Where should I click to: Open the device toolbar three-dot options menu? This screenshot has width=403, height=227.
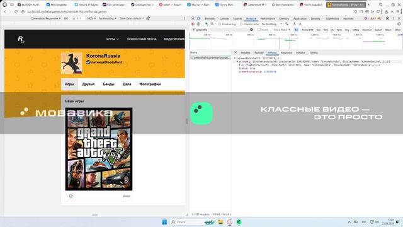tap(184, 18)
